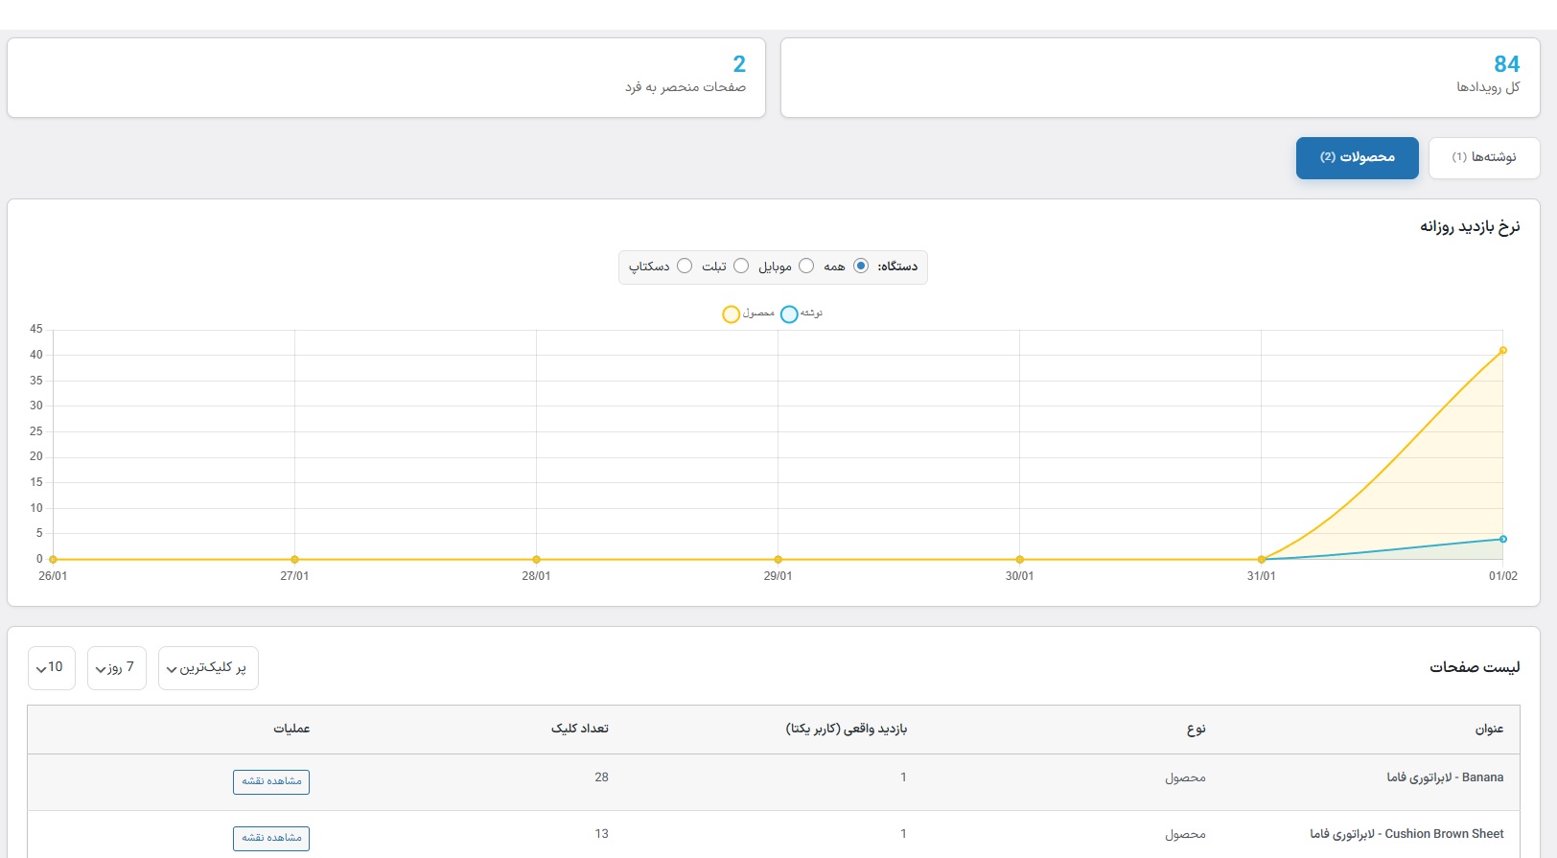The height and width of the screenshot is (858, 1557).
Task: Click the chart data point at 27/01
Action: click(x=294, y=559)
